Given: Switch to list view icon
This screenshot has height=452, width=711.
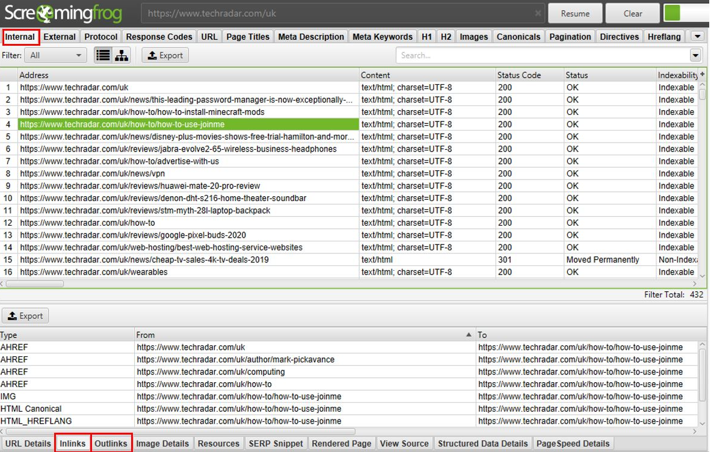Looking at the screenshot, I should click(x=103, y=55).
